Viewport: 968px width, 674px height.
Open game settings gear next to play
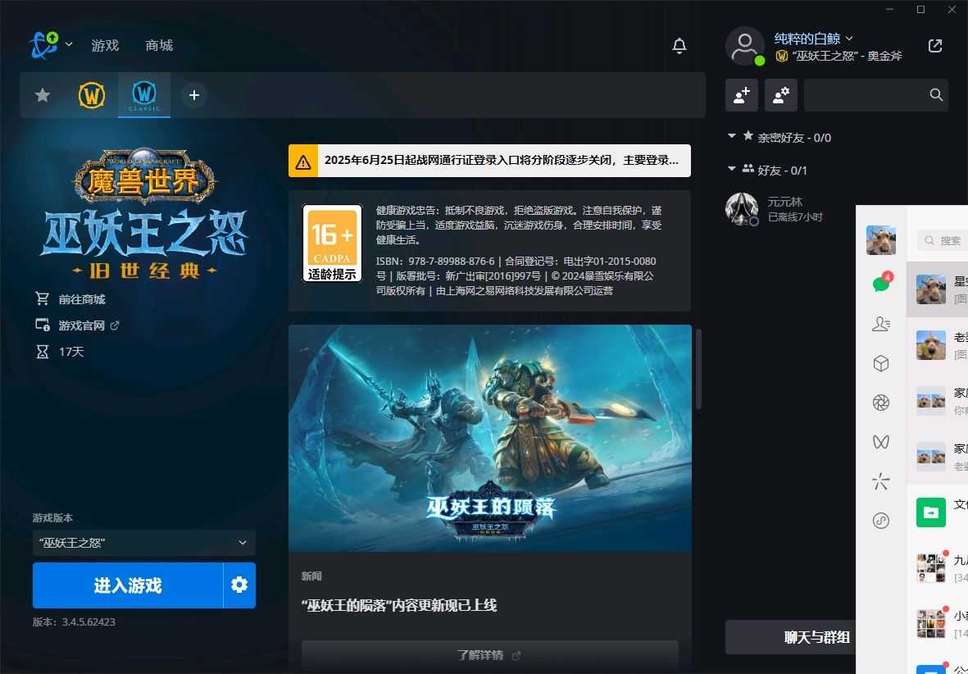coord(239,585)
